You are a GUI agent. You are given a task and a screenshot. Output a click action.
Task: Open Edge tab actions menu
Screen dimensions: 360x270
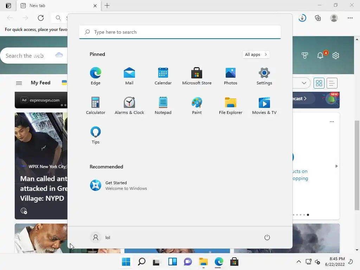coord(8,6)
